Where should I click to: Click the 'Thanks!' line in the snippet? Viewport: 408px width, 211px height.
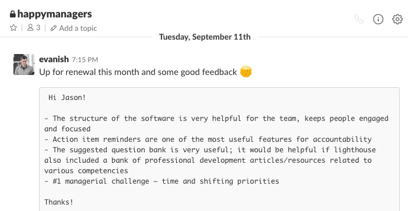59,202
